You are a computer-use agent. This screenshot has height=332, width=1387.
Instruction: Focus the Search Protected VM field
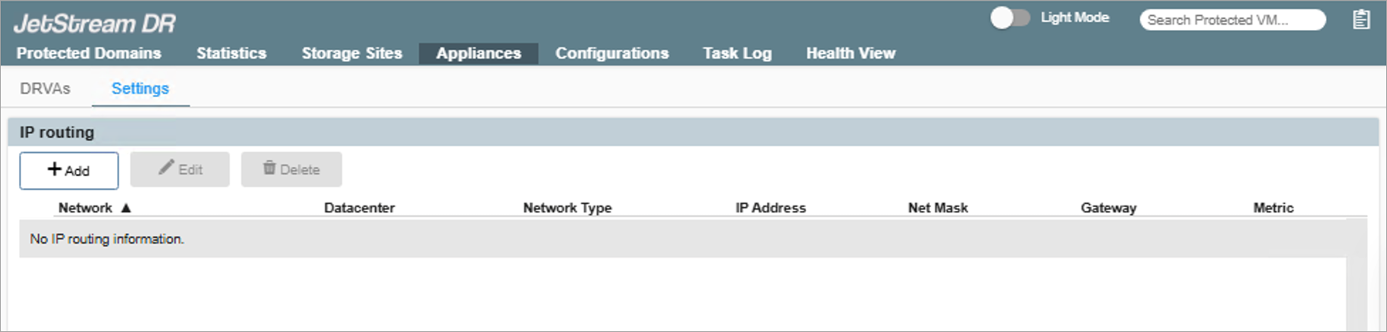pyautogui.click(x=1232, y=20)
